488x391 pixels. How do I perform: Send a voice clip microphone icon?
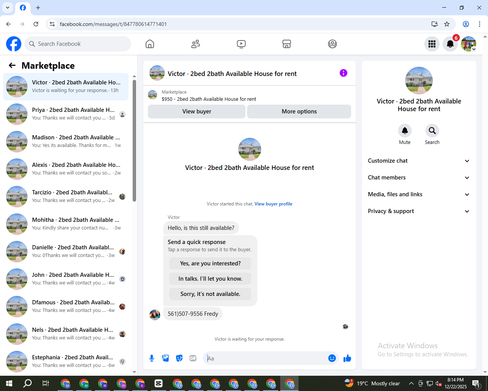click(152, 358)
